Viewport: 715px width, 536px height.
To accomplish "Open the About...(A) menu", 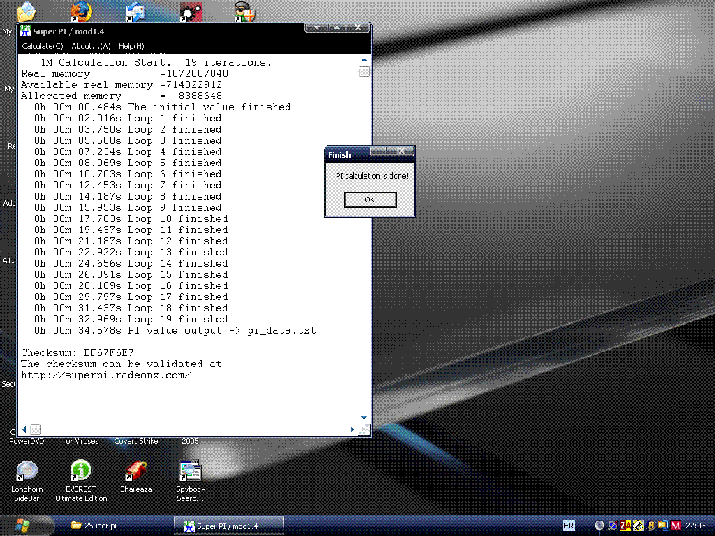I will tap(91, 46).
